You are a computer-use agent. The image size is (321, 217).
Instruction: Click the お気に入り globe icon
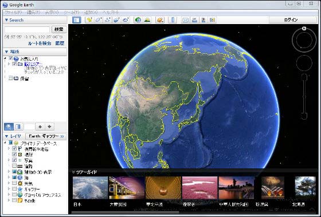click(x=16, y=59)
